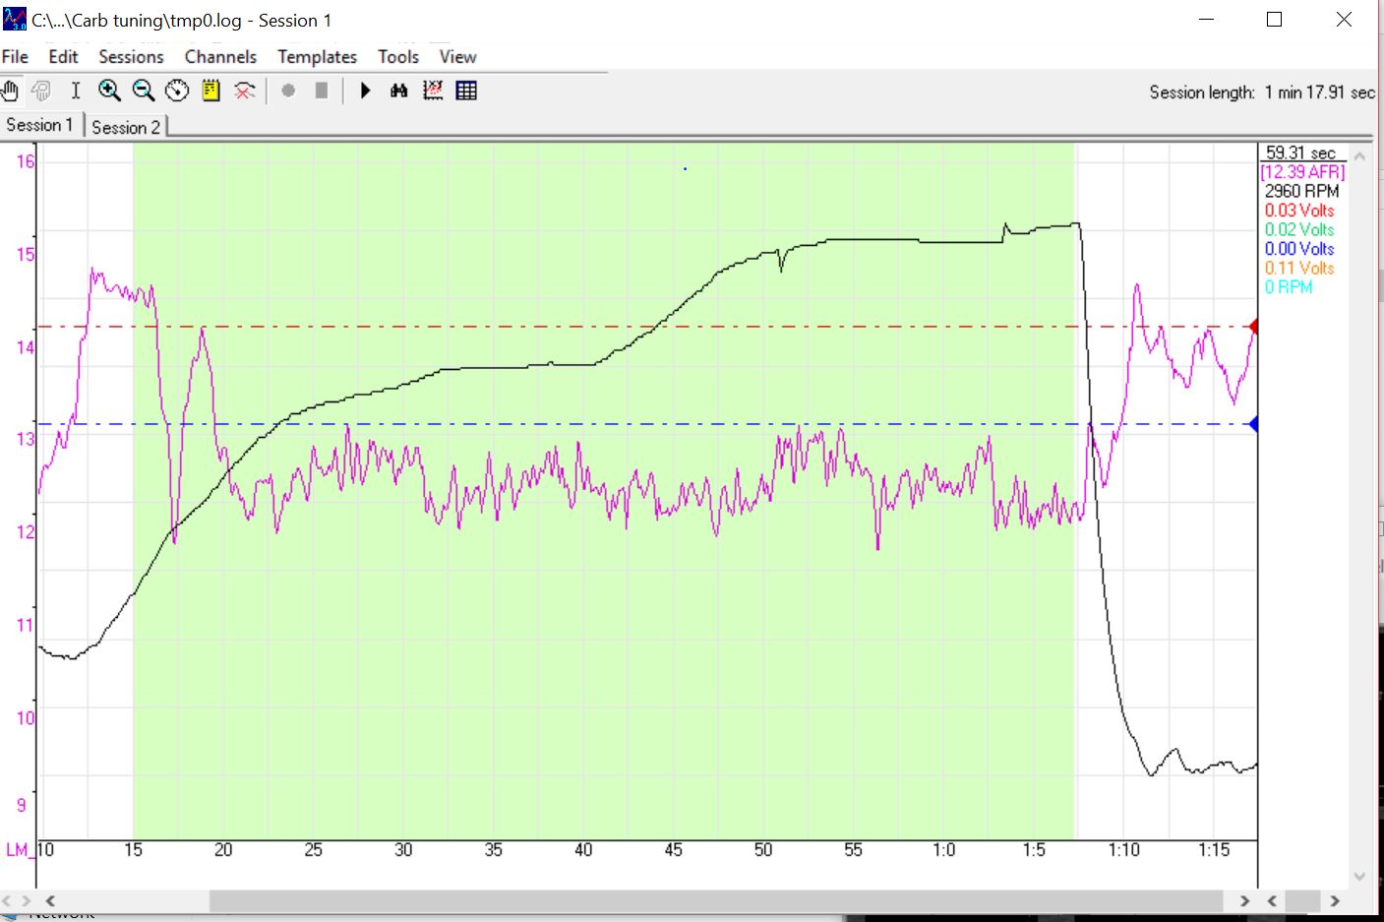Minimize the LogWorks window
1384x922 pixels.
pos(1206,20)
